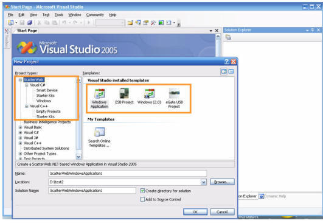323x223 pixels.
Task: Open the Location dropdown arrow
Action: pos(204,182)
